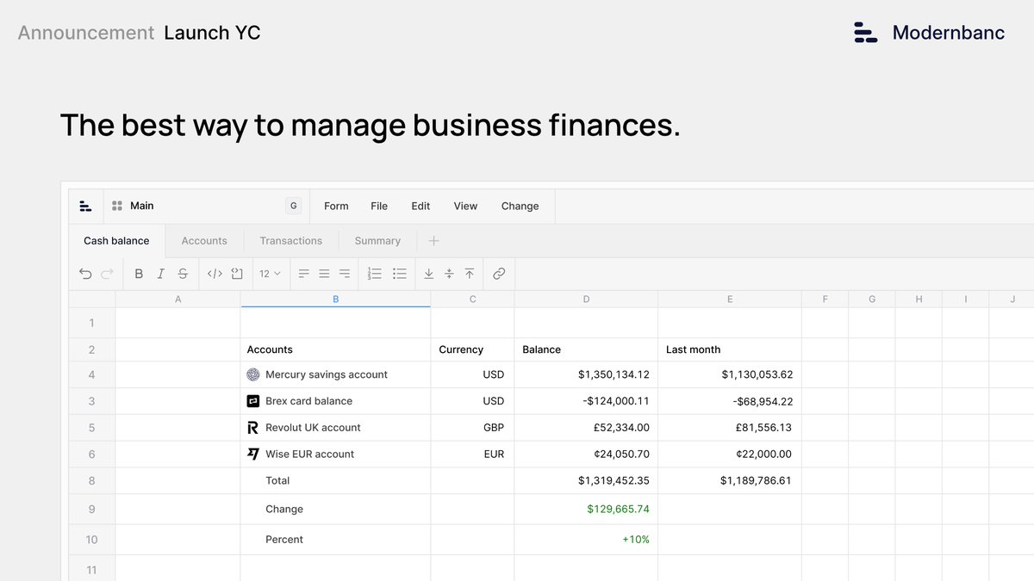Screen dimensions: 1034x581
Task: Switch to the Summary tab
Action: (x=377, y=241)
